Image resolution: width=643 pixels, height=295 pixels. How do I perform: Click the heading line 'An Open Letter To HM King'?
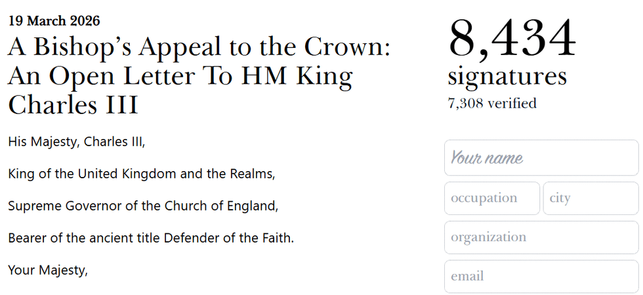click(x=180, y=76)
